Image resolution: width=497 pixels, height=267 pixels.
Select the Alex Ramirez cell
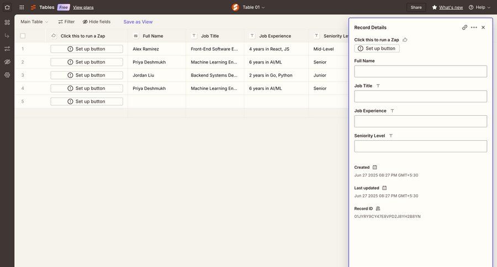pyautogui.click(x=157, y=49)
